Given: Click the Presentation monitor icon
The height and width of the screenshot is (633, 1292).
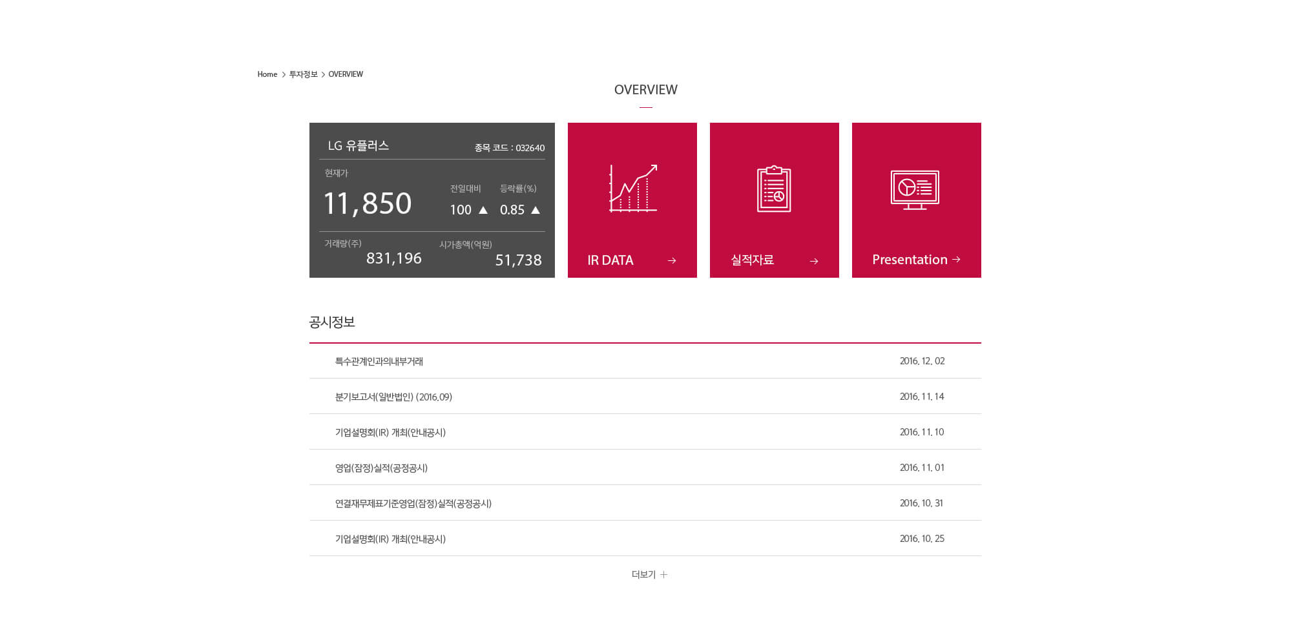Looking at the screenshot, I should 915,190.
